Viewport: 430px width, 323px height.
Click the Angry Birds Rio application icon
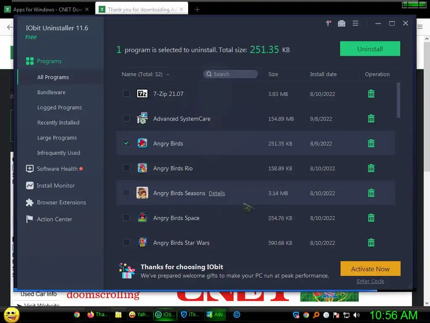pyautogui.click(x=142, y=168)
